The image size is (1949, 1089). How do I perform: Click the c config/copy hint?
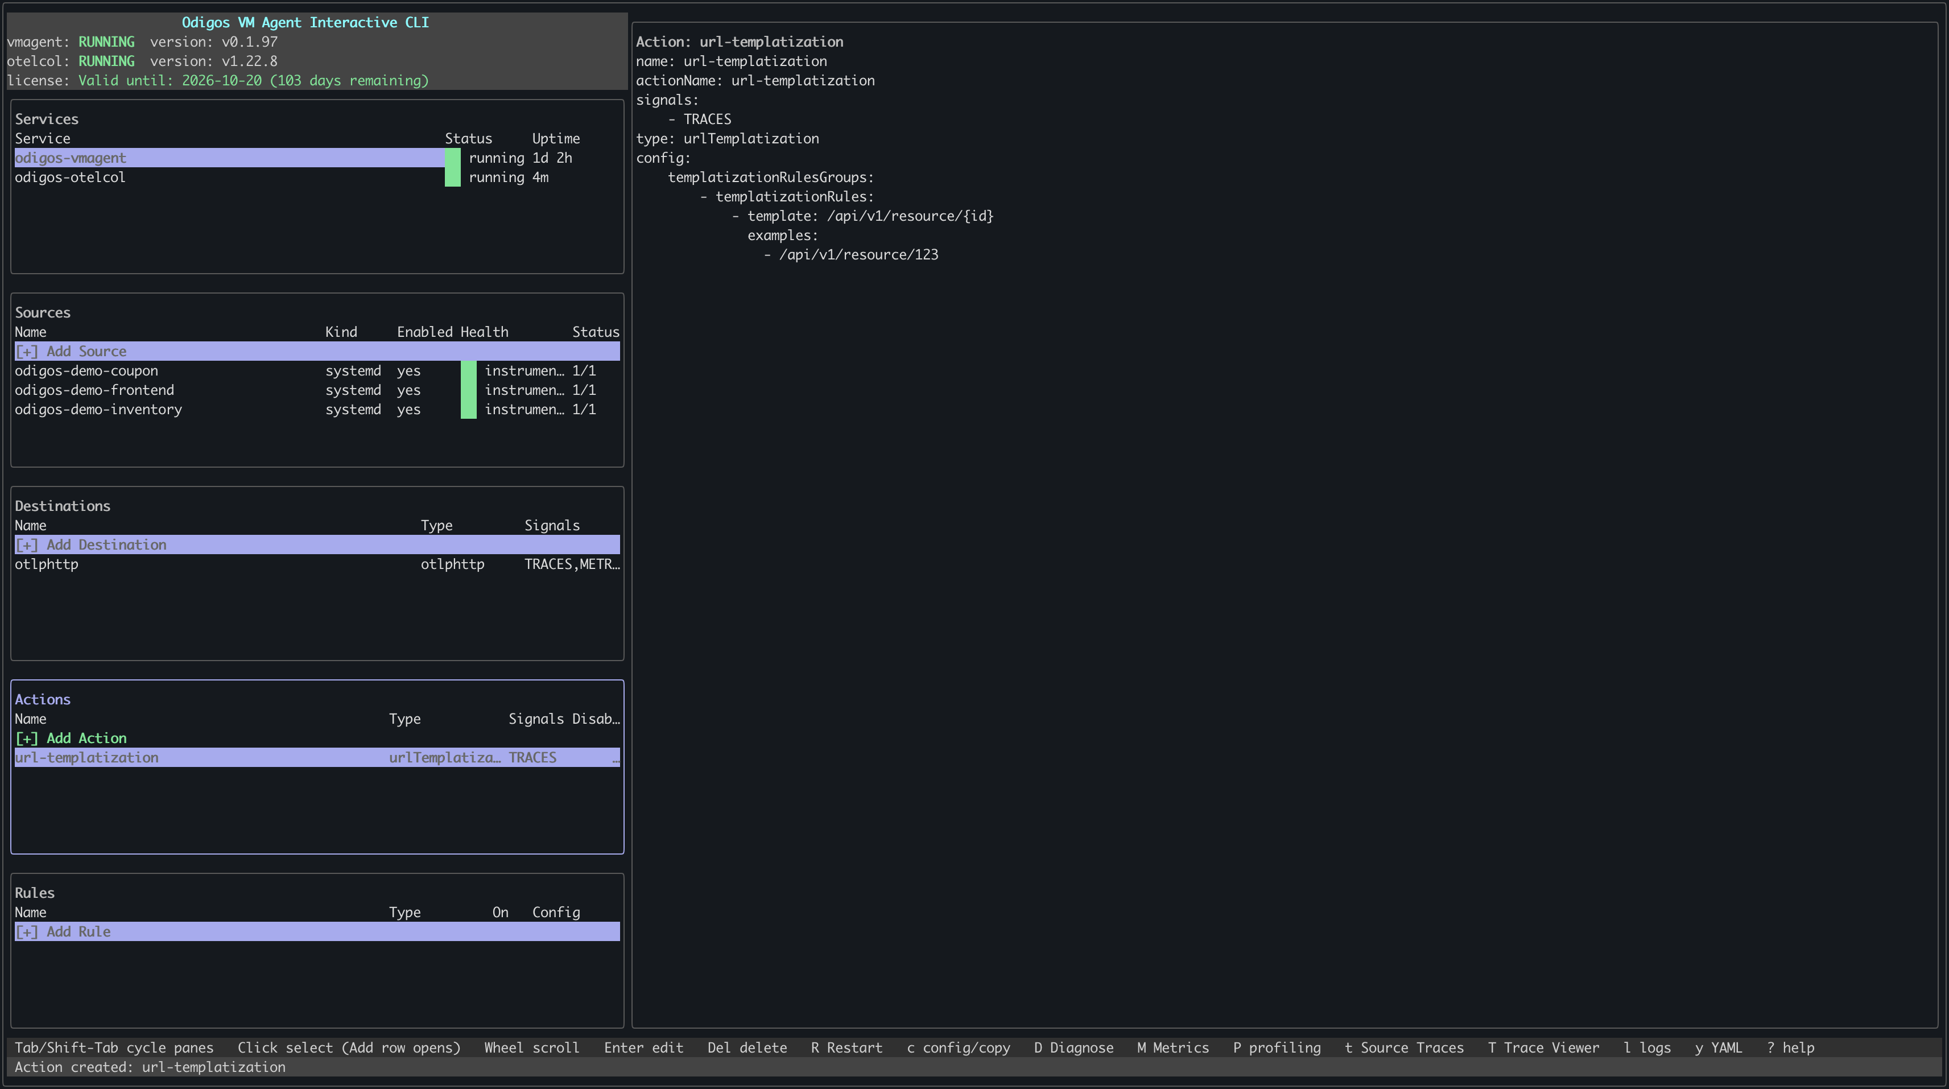(958, 1048)
